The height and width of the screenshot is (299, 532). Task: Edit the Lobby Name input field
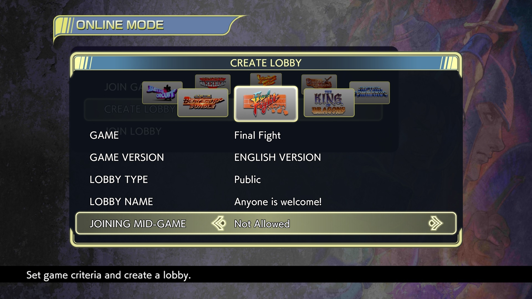click(x=278, y=201)
